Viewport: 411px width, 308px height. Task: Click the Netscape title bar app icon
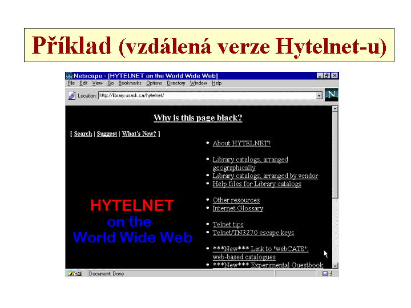tap(69, 76)
